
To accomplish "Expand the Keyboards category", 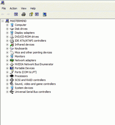I will tap(7, 48).
